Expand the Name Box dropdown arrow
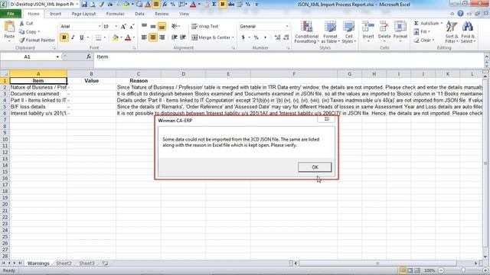 pos(57,57)
